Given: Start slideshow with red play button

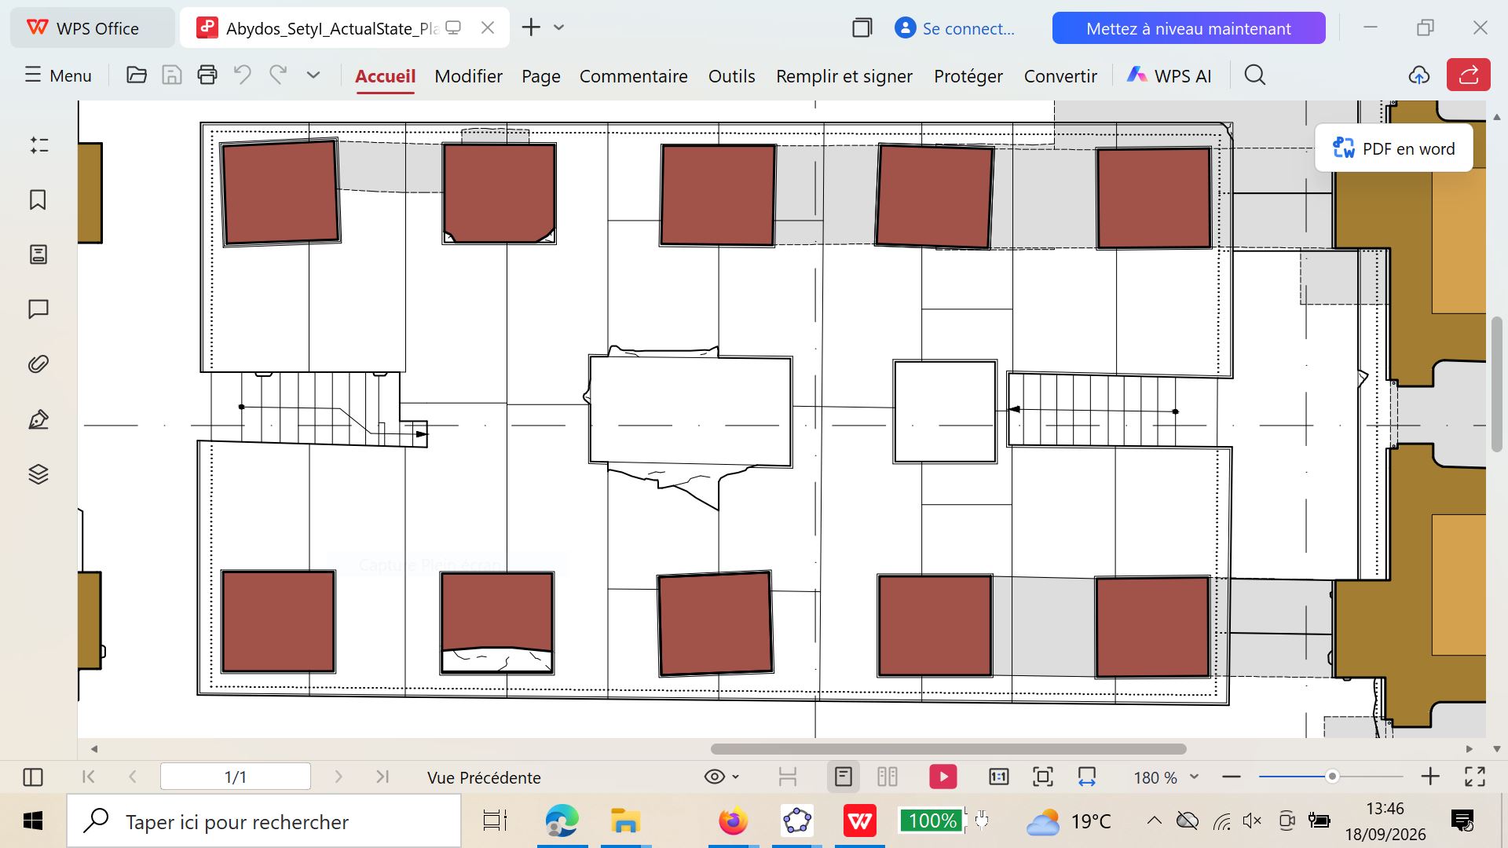Looking at the screenshot, I should tap(942, 777).
